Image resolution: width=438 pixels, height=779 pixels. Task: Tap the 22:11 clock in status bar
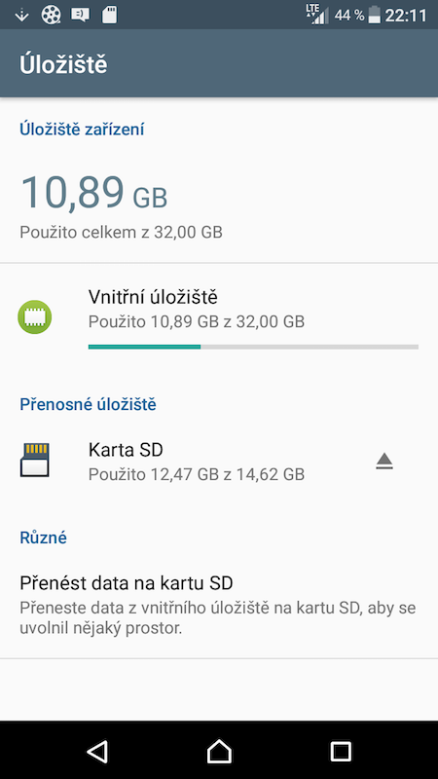(x=406, y=16)
